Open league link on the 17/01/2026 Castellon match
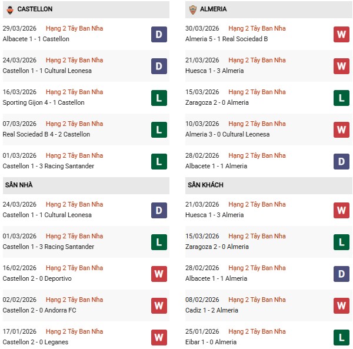This screenshot has height=349, width=353. 74,332
